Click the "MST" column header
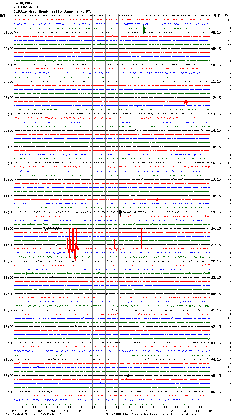The height and width of the screenshot is (418, 232). click(3, 16)
